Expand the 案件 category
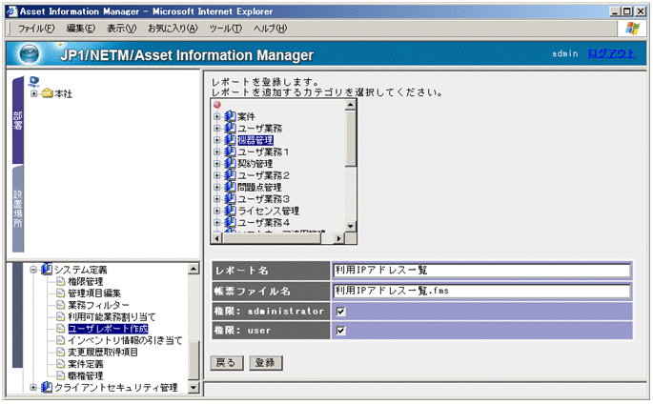Viewport: 653px width, 404px height. (217, 116)
